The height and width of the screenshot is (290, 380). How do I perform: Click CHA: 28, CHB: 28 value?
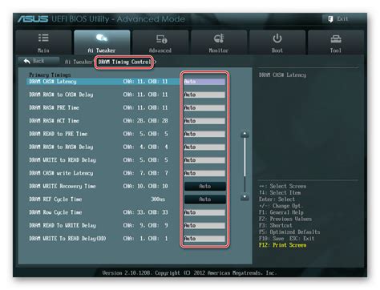(x=146, y=121)
